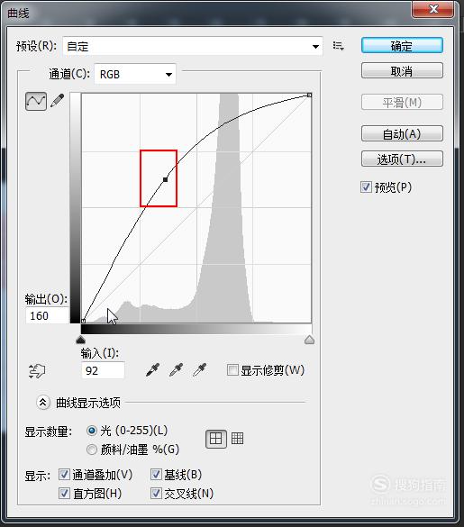The image size is (464, 527).
Task: Click the black point input slider
Action: [81, 340]
